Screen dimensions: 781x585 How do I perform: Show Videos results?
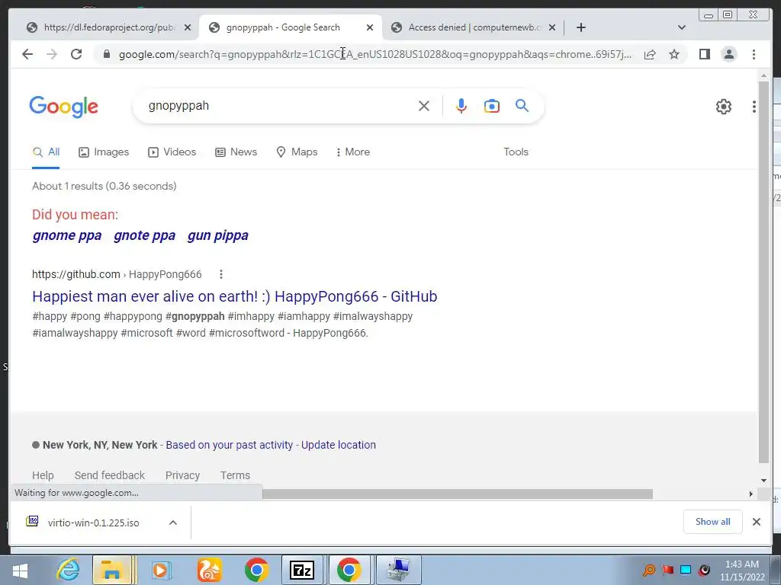coord(172,152)
